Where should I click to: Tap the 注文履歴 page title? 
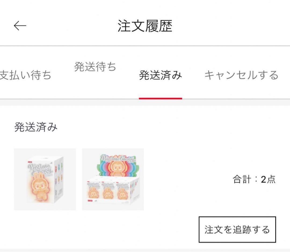[x=145, y=26]
